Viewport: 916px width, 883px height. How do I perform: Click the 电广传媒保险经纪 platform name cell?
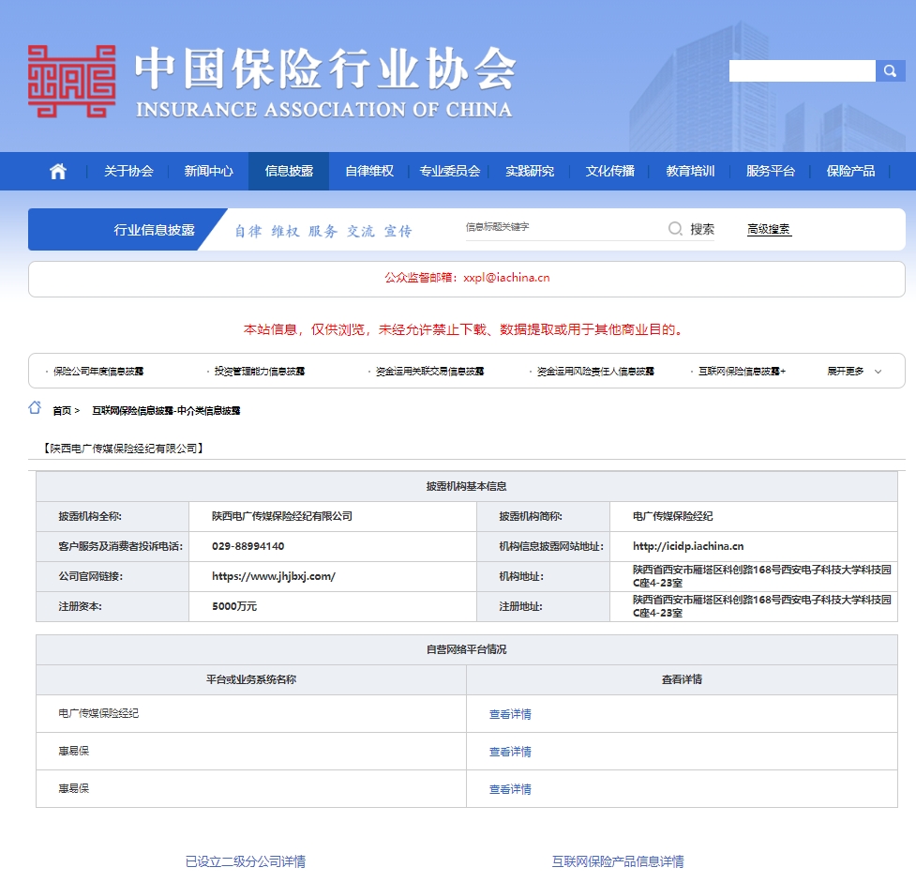coord(251,713)
